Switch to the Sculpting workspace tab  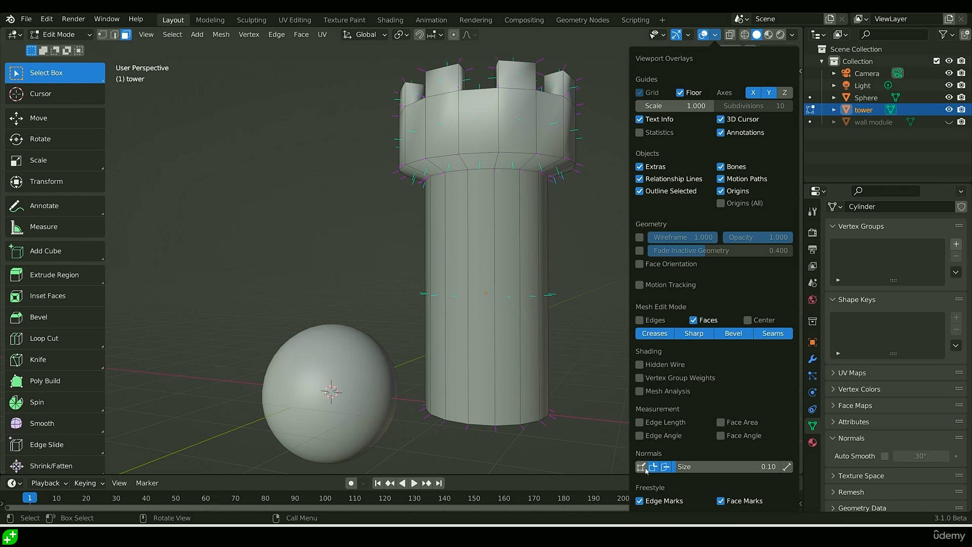251,20
